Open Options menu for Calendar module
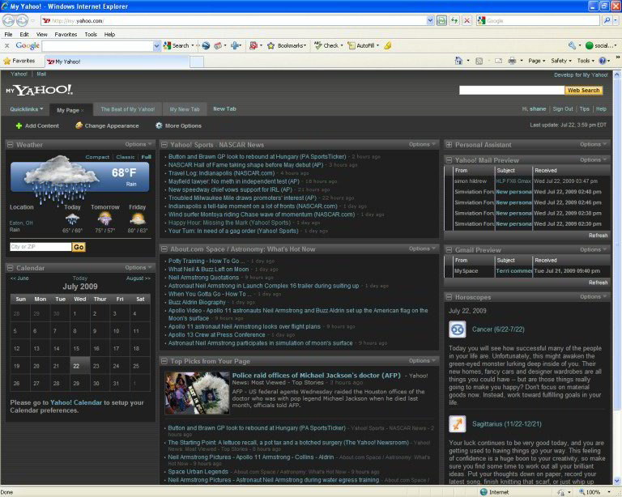The image size is (622, 497). pos(137,267)
